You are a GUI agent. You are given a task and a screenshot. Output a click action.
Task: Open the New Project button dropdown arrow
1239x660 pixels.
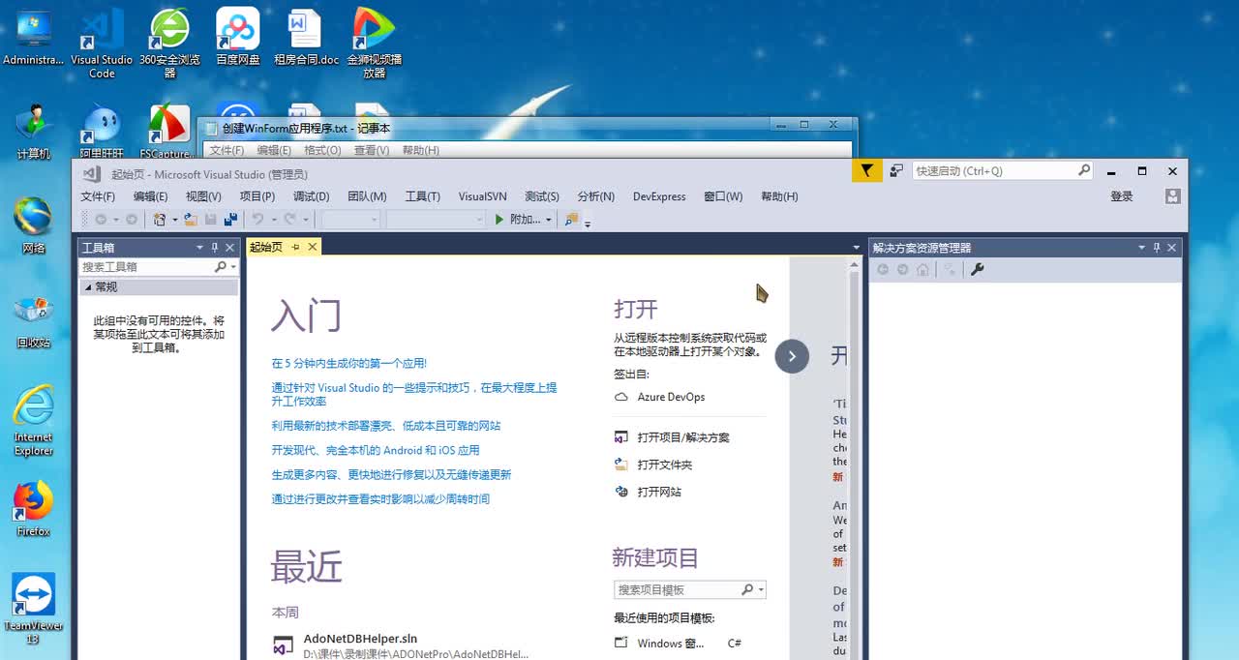point(175,220)
